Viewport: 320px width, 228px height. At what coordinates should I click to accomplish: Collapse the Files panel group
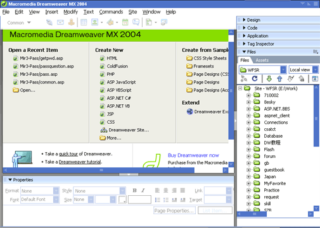click(x=244, y=52)
